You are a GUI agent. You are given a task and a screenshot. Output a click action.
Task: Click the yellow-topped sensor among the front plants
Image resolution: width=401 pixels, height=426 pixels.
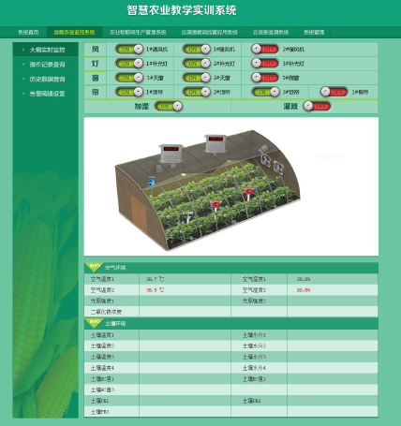point(188,215)
